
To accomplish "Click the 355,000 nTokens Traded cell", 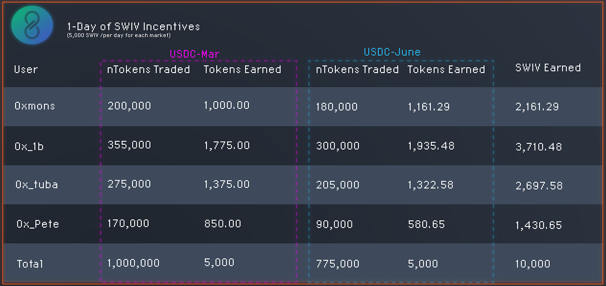I will click(x=129, y=145).
